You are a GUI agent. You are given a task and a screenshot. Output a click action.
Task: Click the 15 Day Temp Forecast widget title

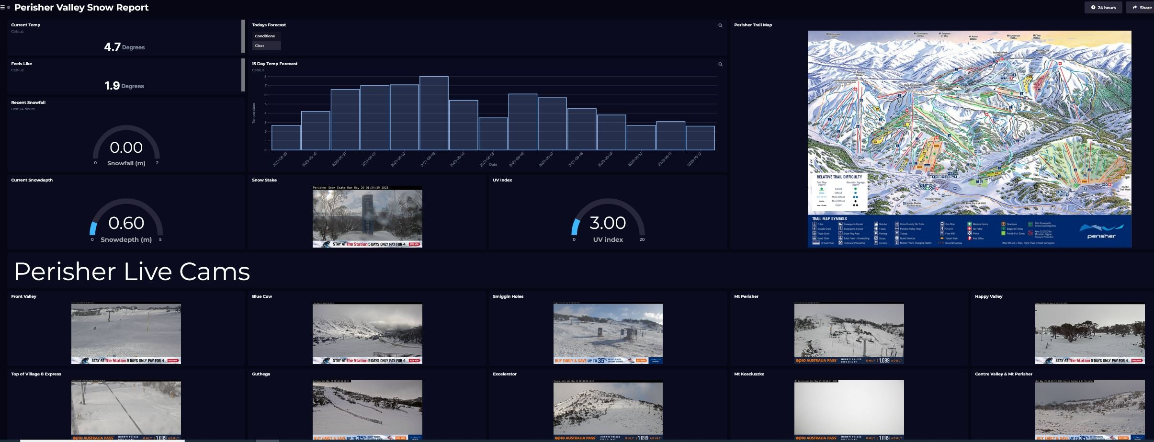click(x=274, y=64)
